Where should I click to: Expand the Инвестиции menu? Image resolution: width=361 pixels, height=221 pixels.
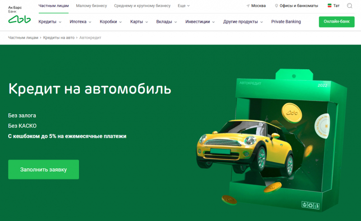click(x=200, y=22)
